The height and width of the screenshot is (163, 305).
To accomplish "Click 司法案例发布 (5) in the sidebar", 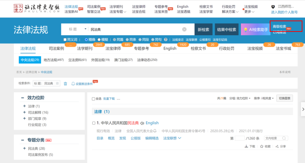I will click(x=40, y=155).
